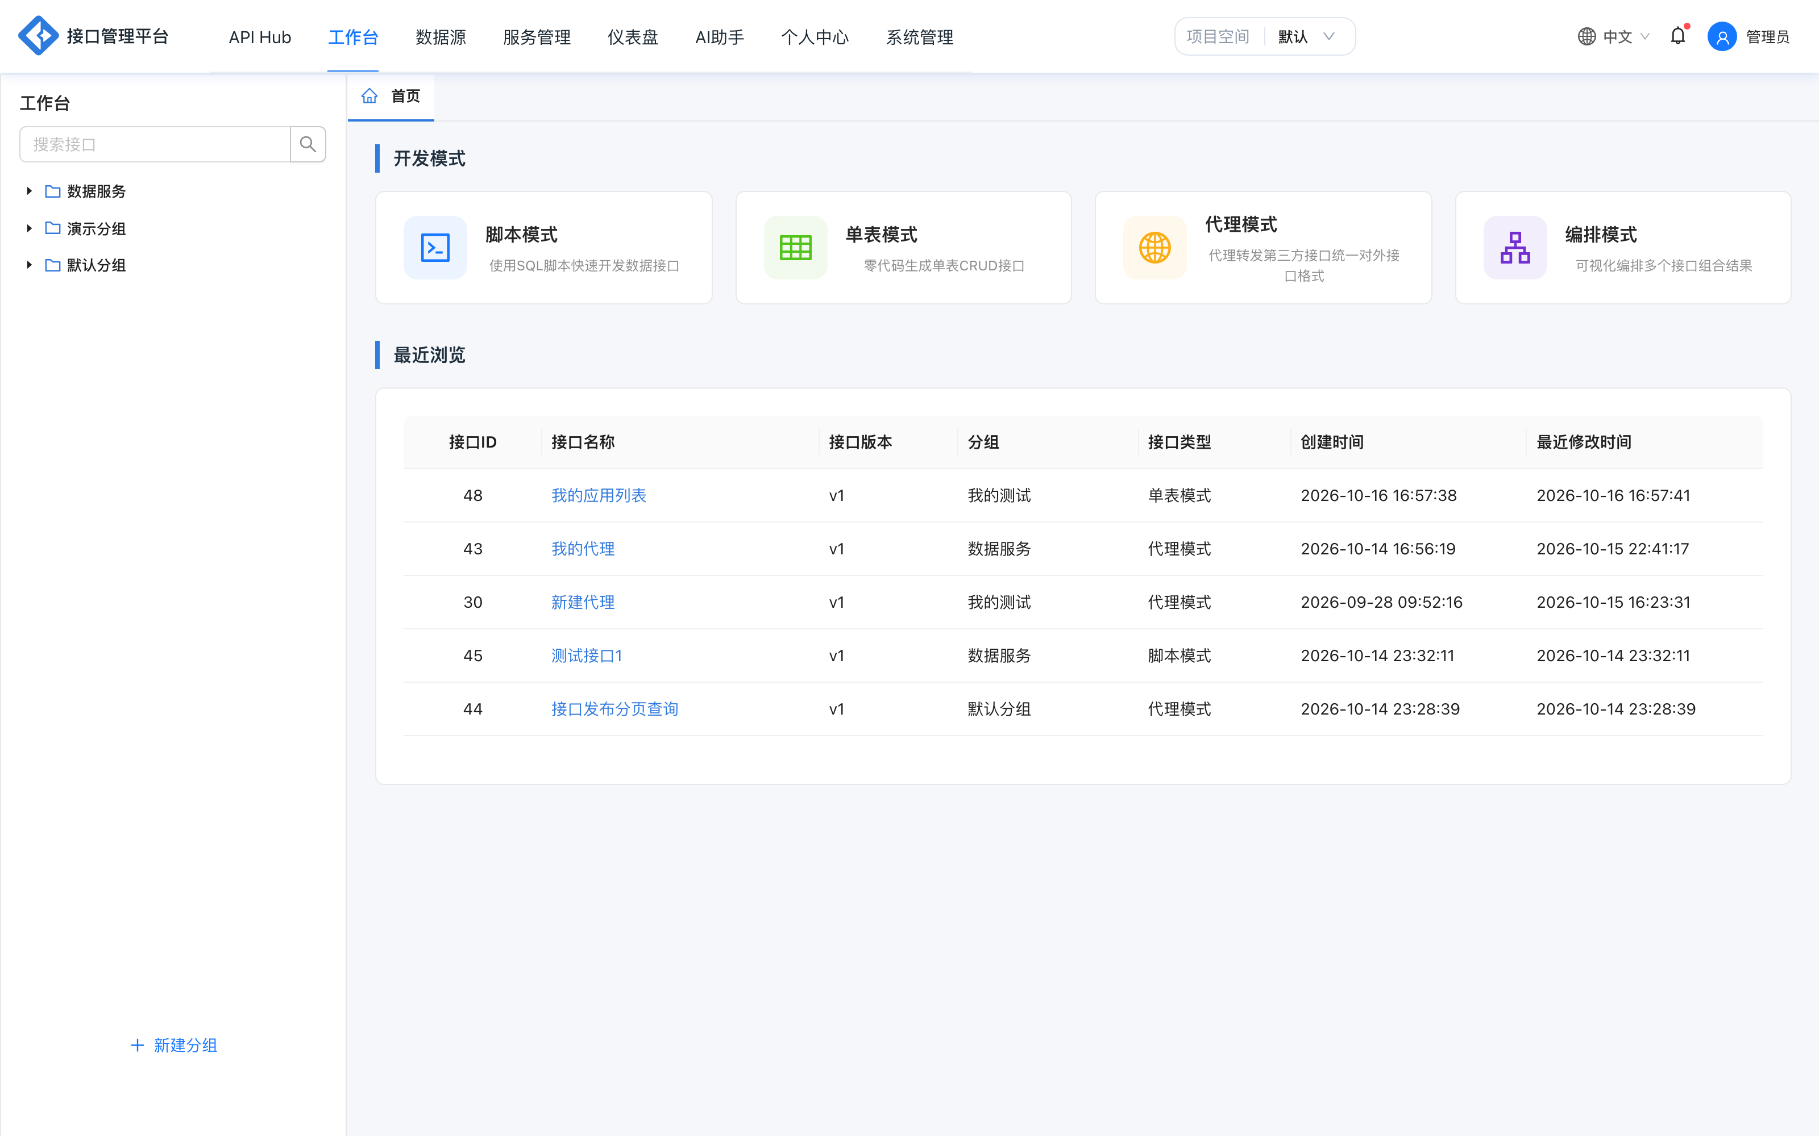This screenshot has width=1819, height=1136.
Task: Open 系统管理 in top navigation
Action: click(919, 37)
